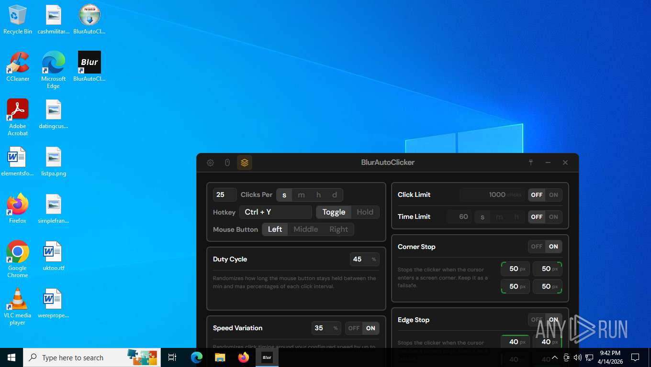
Task: Choose clicks per hour unit 'h'
Action: click(x=318, y=195)
